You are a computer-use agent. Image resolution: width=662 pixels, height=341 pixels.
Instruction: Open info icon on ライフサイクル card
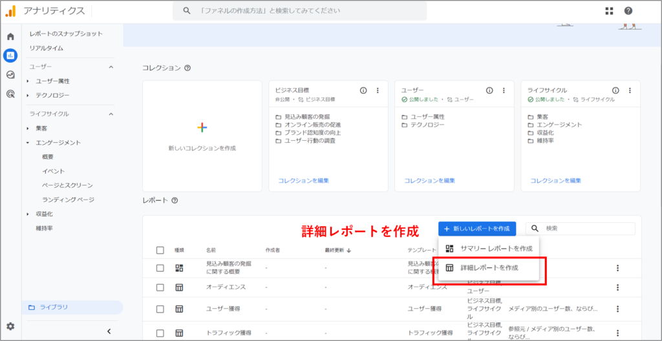615,90
